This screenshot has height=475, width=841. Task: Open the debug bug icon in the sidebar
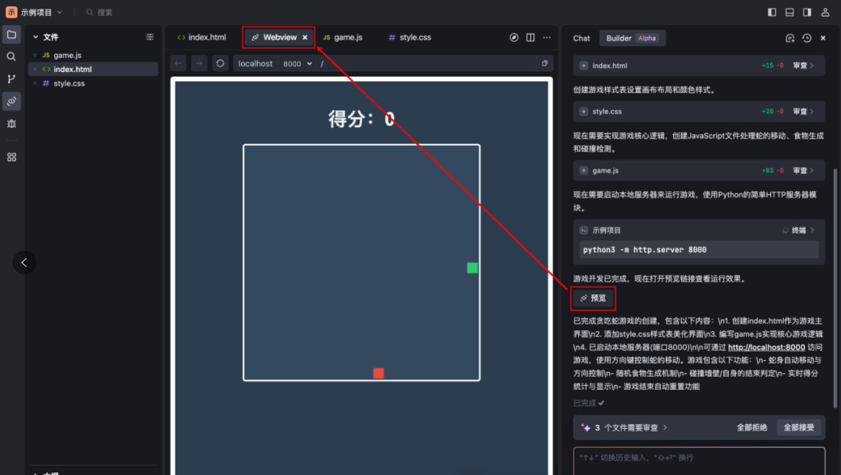pos(11,123)
